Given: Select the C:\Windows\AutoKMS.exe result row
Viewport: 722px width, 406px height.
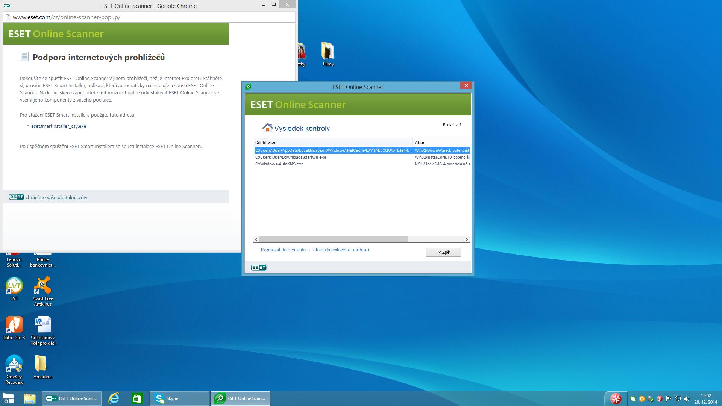Looking at the screenshot, I should click(x=279, y=164).
